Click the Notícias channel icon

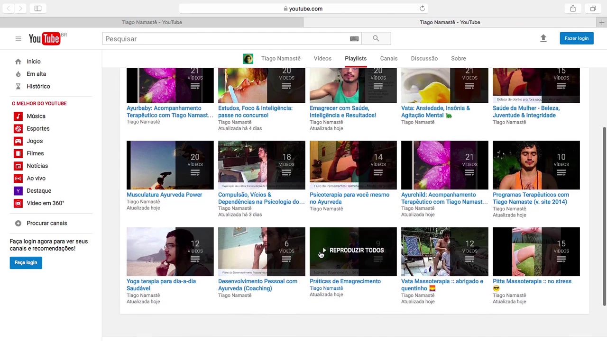[x=18, y=166]
